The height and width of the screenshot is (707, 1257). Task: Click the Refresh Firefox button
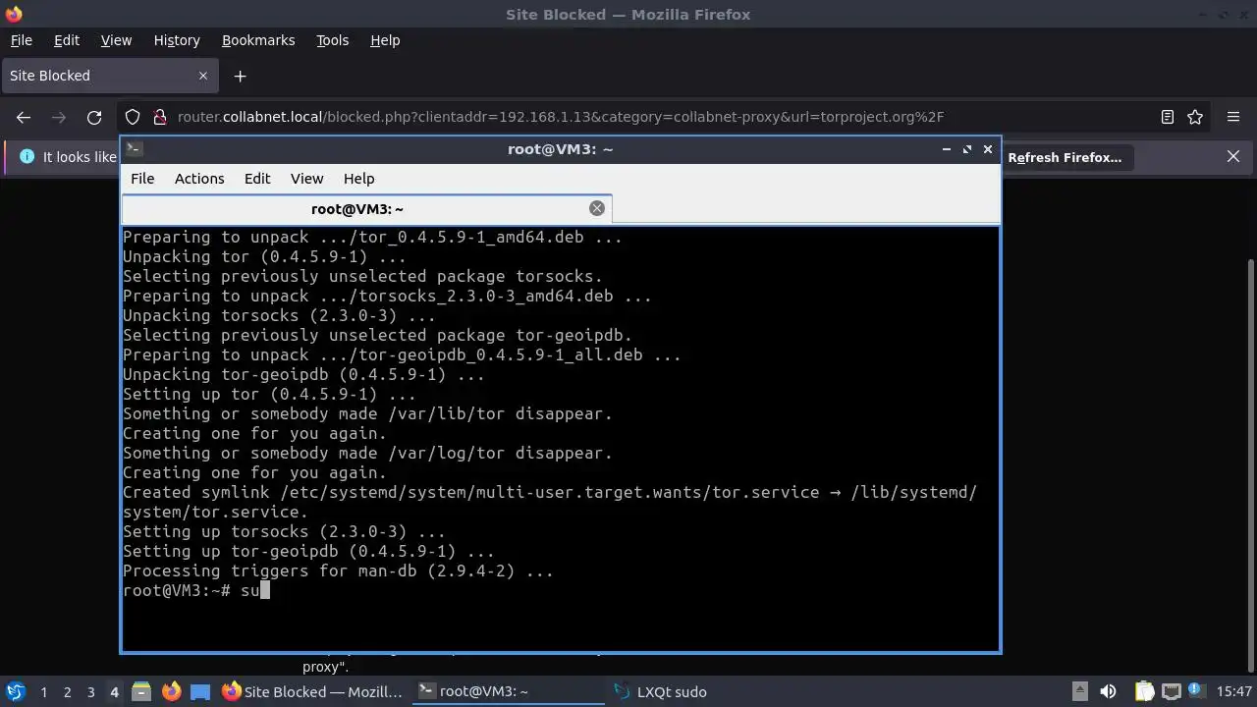[x=1065, y=157]
